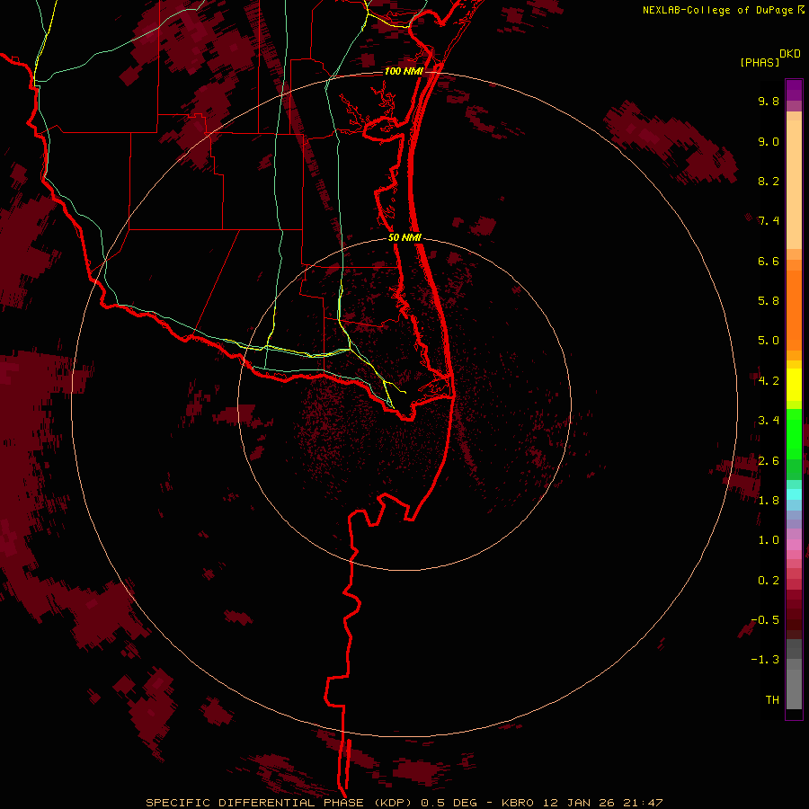This screenshot has width=809, height=809.
Task: Pick the purple band atop the color scale
Action: coord(794,90)
